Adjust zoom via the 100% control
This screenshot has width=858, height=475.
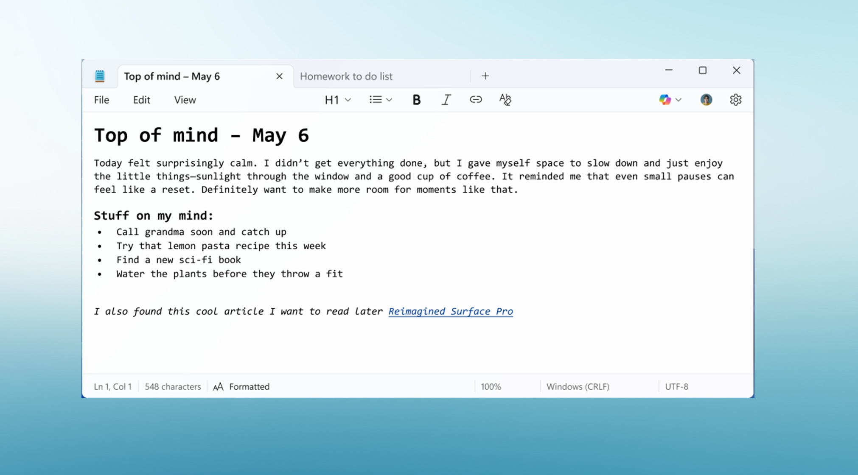(491, 386)
